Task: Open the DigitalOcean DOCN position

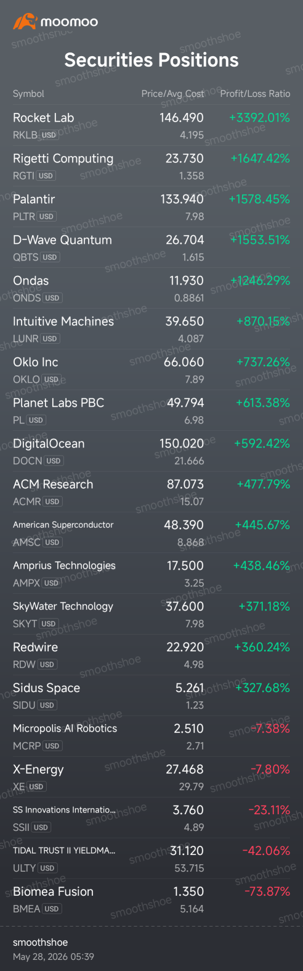Action: 151,452
